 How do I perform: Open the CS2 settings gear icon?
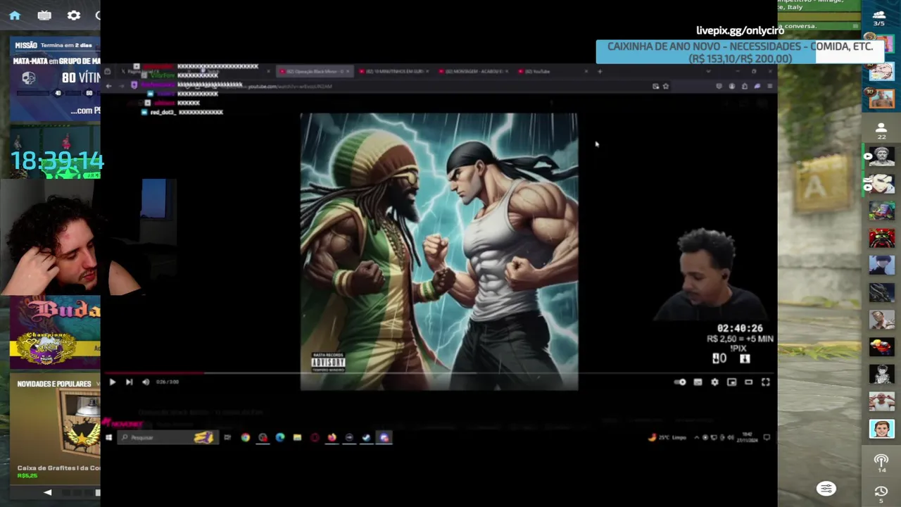point(74,15)
